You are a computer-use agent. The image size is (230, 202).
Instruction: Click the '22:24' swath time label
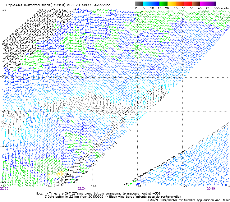tap(81, 189)
